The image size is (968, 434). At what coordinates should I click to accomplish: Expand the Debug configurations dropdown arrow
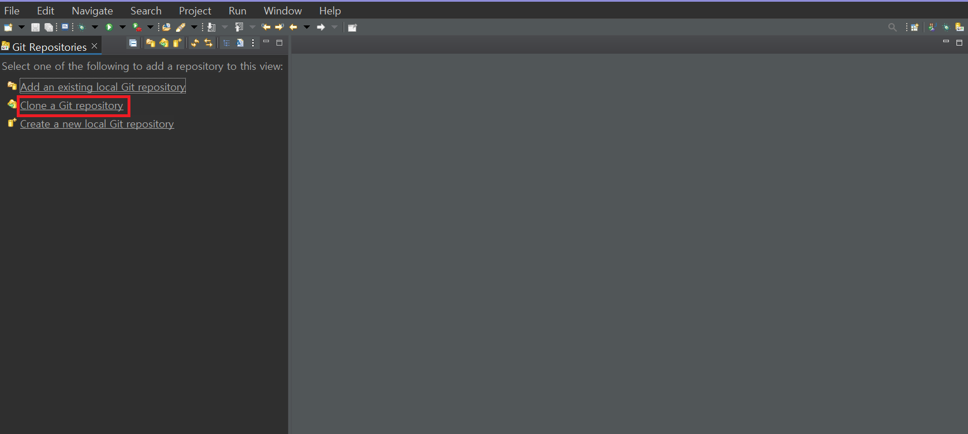click(95, 27)
